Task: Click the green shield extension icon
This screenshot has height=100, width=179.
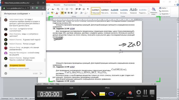Action: [x=37, y=8]
